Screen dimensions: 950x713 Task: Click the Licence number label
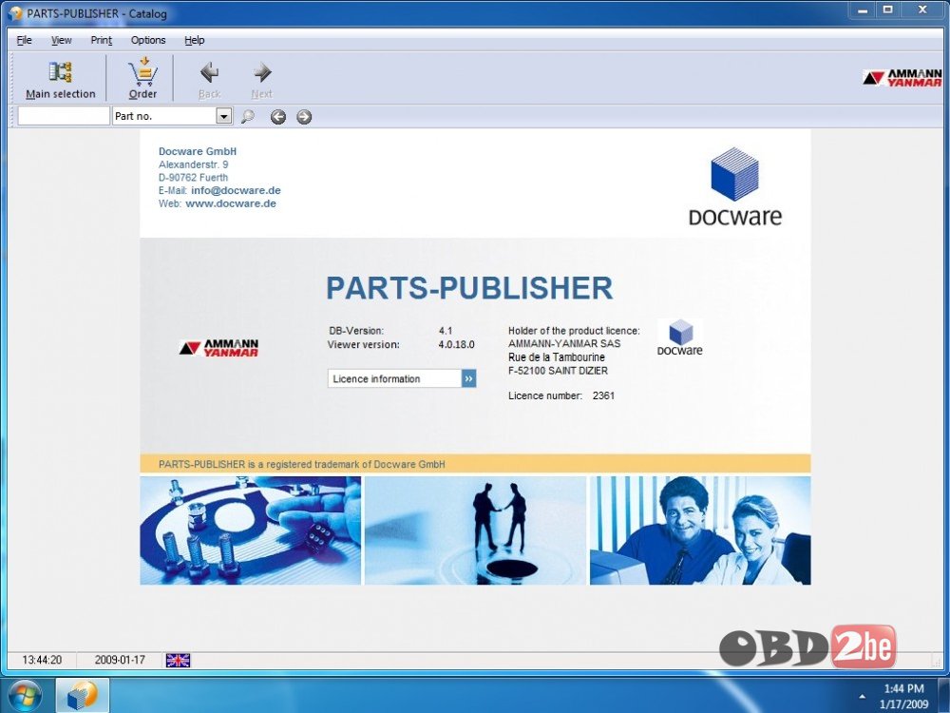545,395
